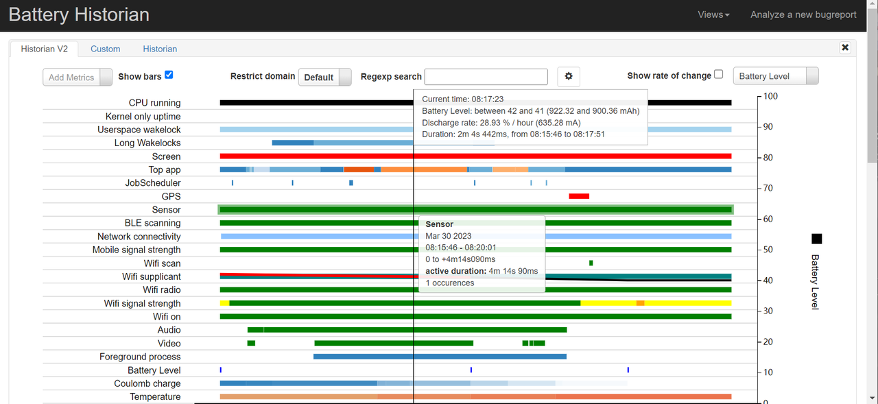Expand the Restrict domain Default dropdown

tap(325, 77)
